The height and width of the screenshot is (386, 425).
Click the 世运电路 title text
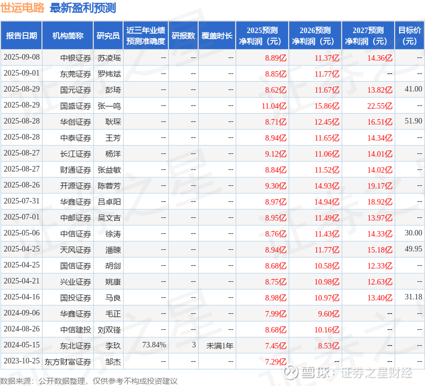click(x=22, y=8)
